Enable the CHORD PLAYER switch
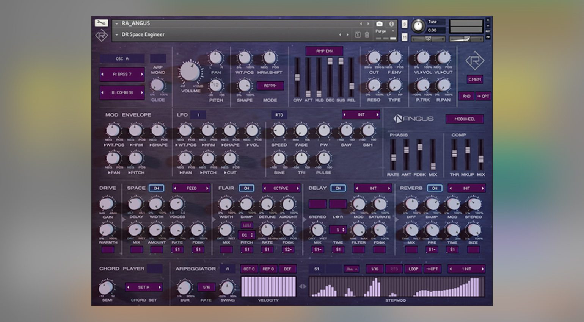The image size is (584, 322). [155, 269]
